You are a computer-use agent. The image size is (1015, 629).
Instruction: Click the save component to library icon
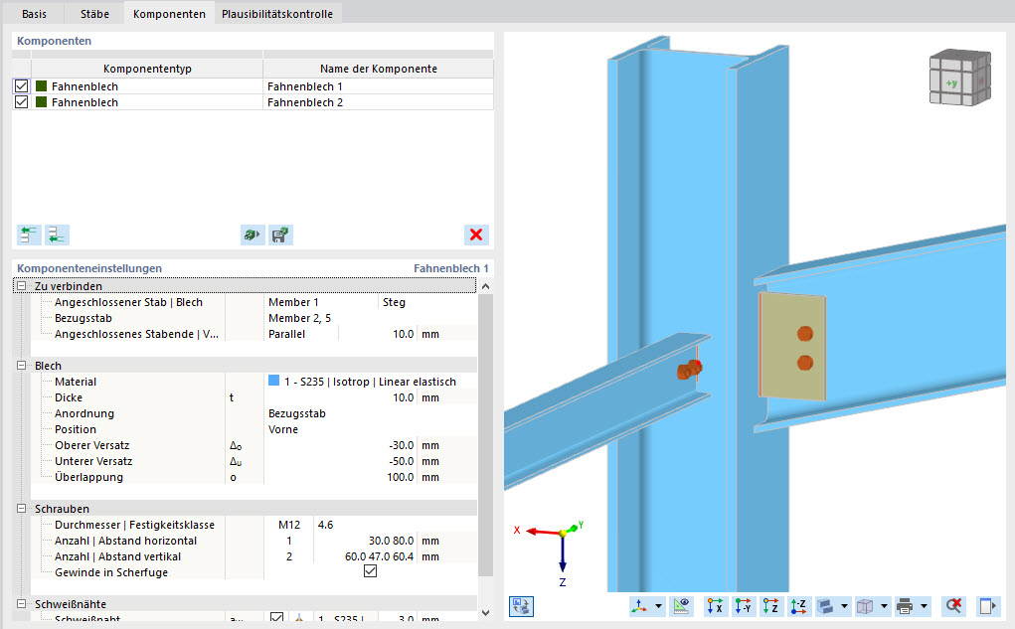tap(280, 235)
